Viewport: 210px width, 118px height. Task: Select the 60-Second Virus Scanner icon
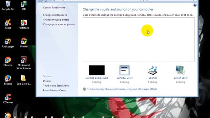coord(24,63)
